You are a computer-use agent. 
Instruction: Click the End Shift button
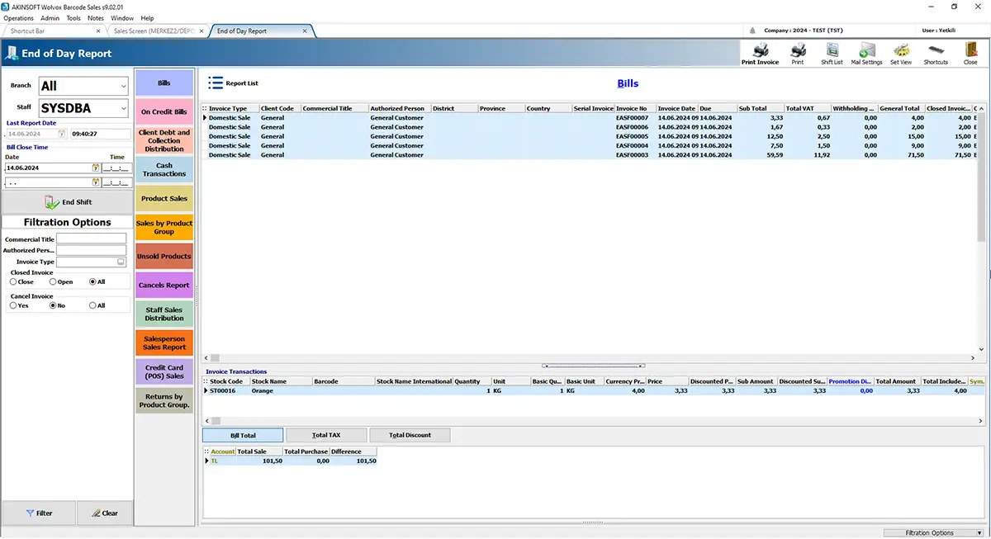coord(68,202)
